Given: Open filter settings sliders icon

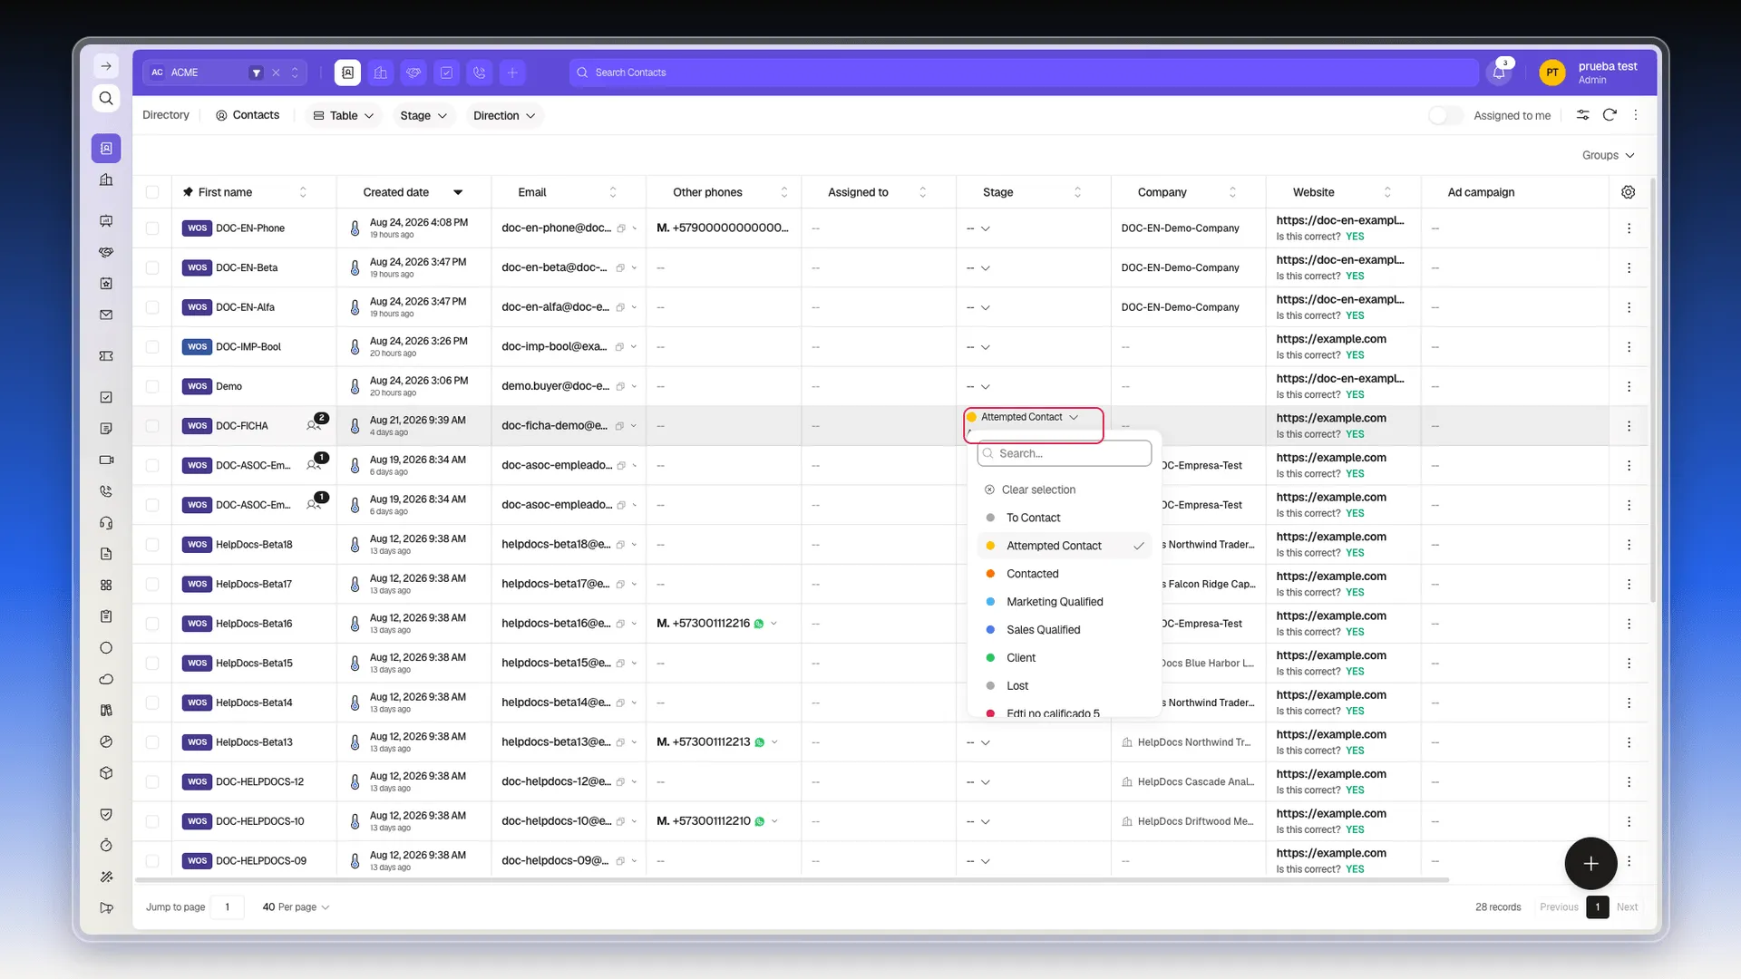Looking at the screenshot, I should (1582, 115).
